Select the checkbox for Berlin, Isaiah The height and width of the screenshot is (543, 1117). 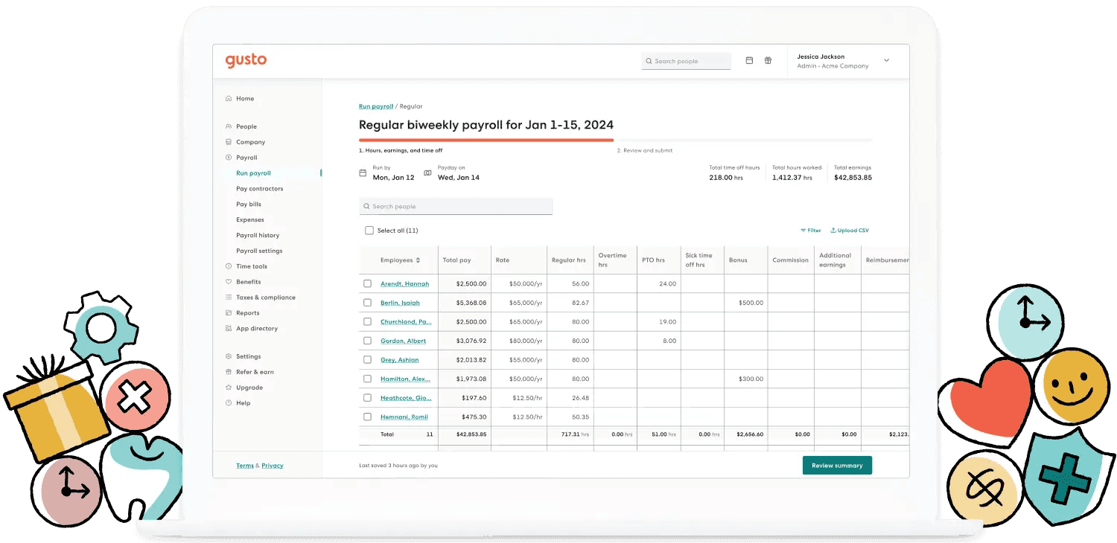click(367, 303)
